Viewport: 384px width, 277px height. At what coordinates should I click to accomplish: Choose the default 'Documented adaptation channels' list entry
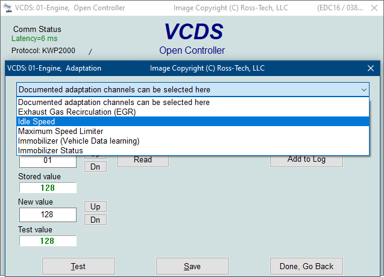pos(193,102)
